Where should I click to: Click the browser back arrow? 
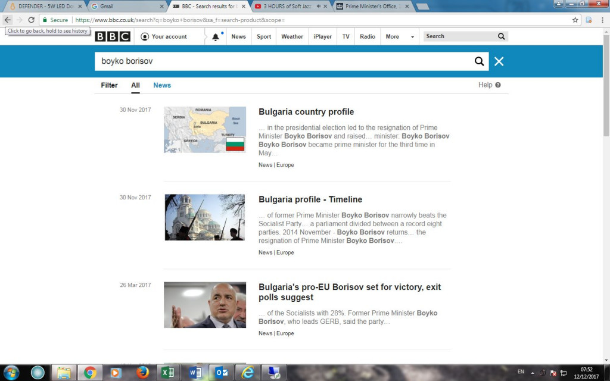(x=8, y=20)
